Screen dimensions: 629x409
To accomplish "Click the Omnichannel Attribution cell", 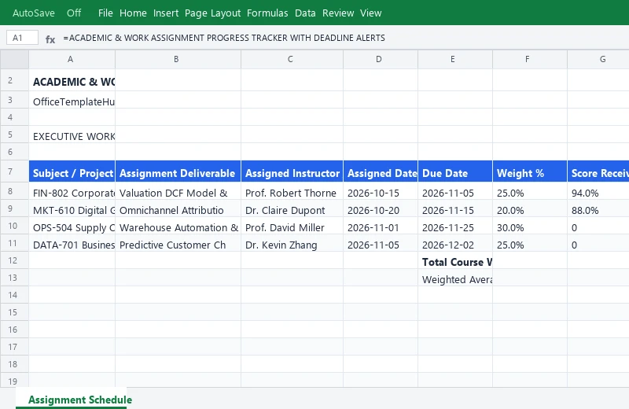I will pyautogui.click(x=178, y=210).
